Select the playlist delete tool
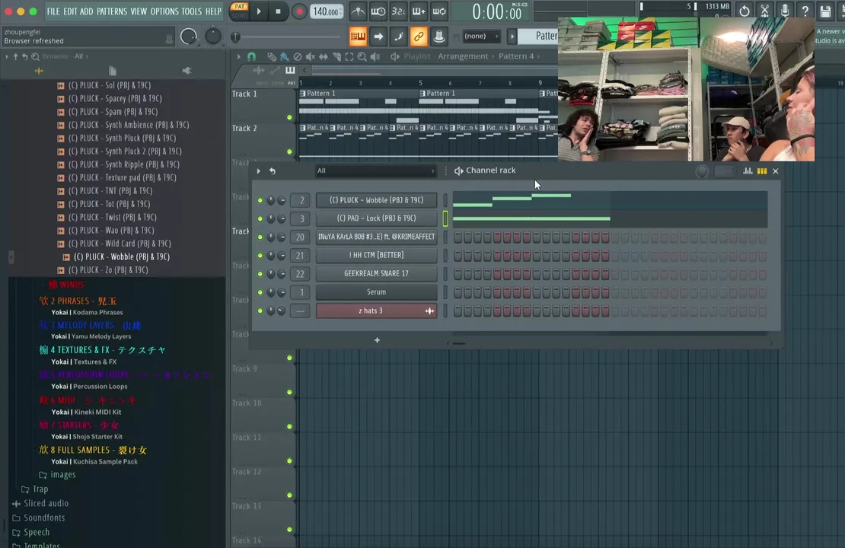Image resolution: width=845 pixels, height=548 pixels. click(298, 56)
